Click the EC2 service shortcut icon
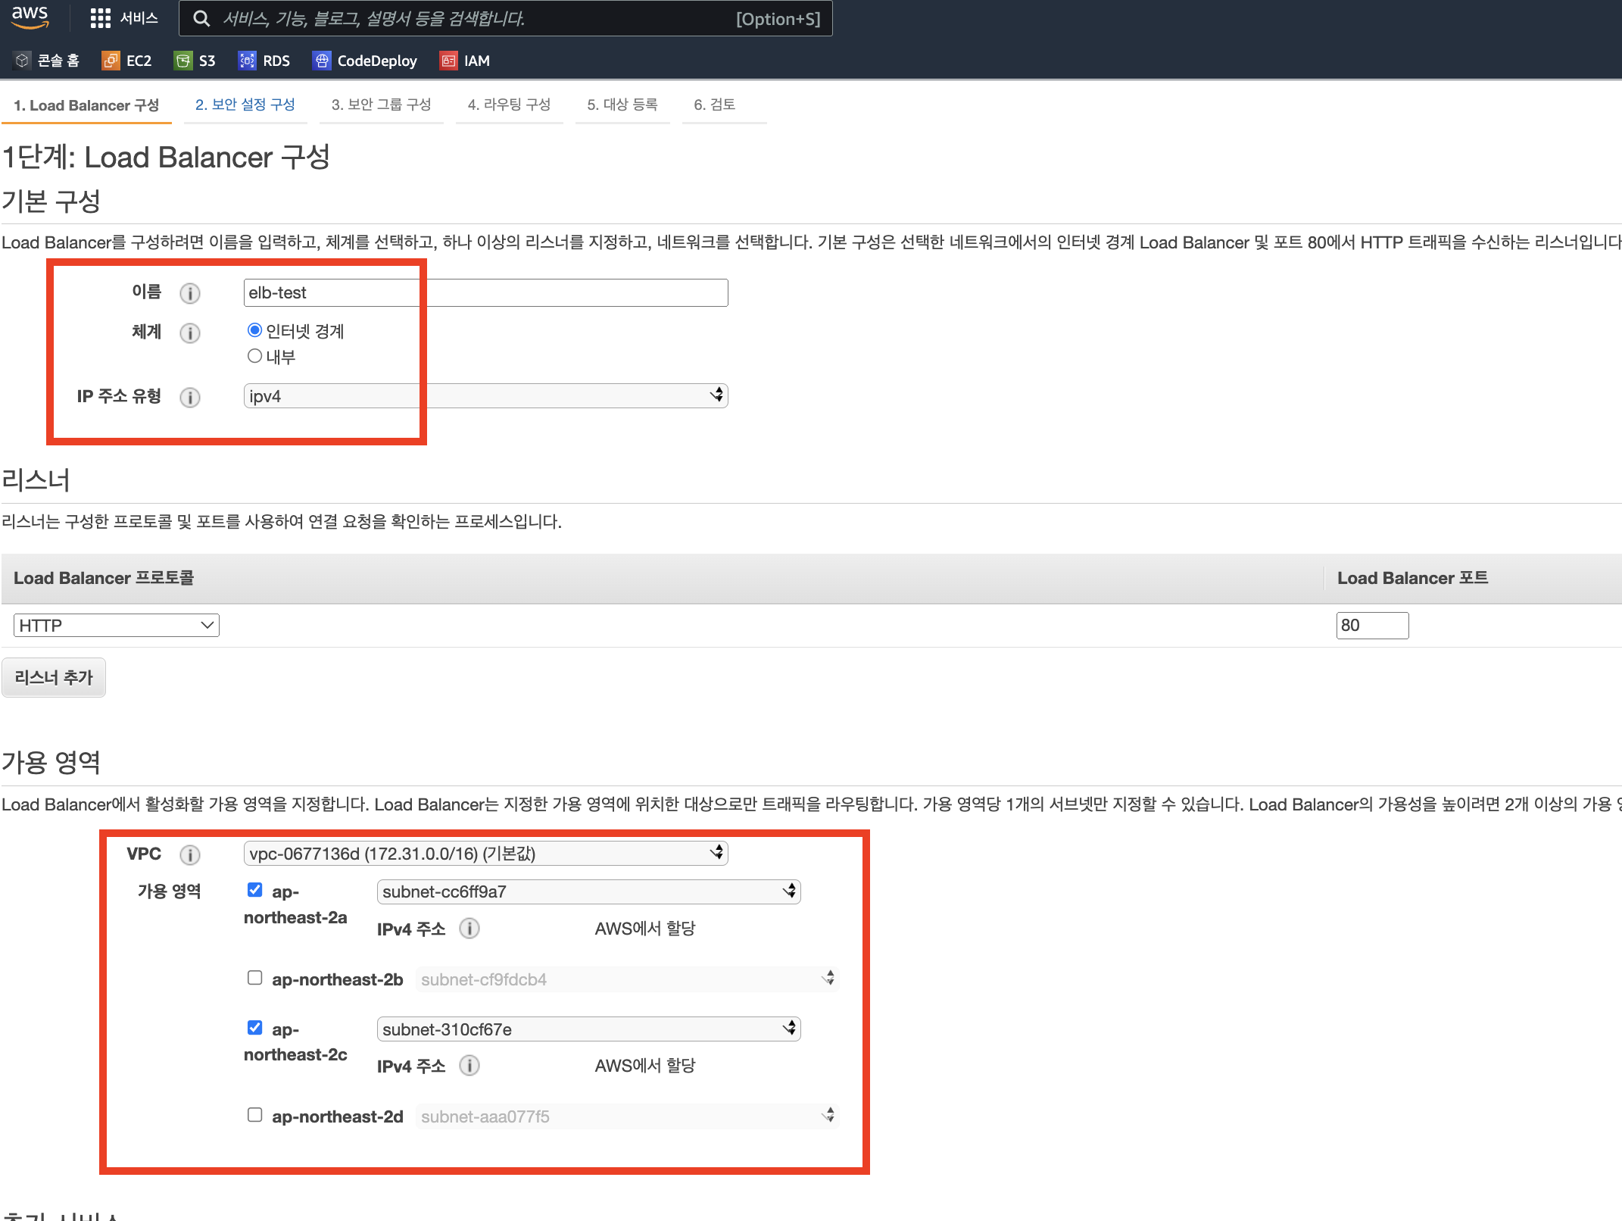The image size is (1622, 1221). point(111,61)
